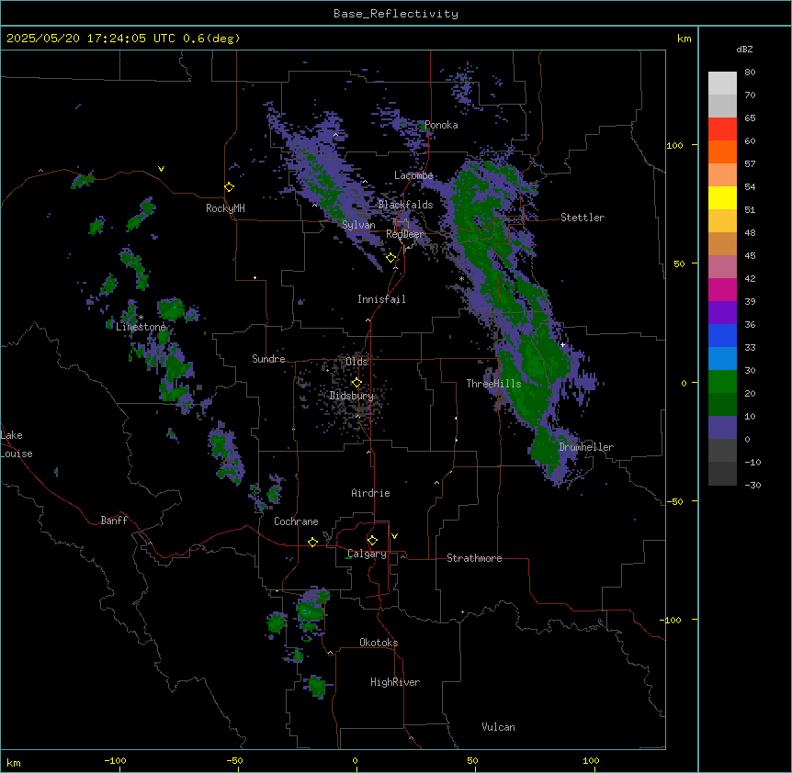The width and height of the screenshot is (792, 773).
Task: Click the Stettler city label
Action: coord(583,218)
